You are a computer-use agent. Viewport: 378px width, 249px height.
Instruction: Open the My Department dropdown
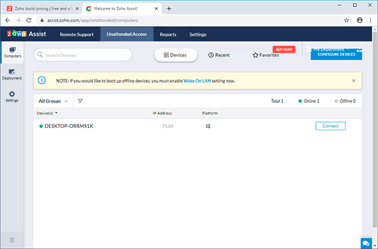[337, 49]
